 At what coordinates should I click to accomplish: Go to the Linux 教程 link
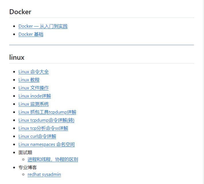click(x=29, y=80)
